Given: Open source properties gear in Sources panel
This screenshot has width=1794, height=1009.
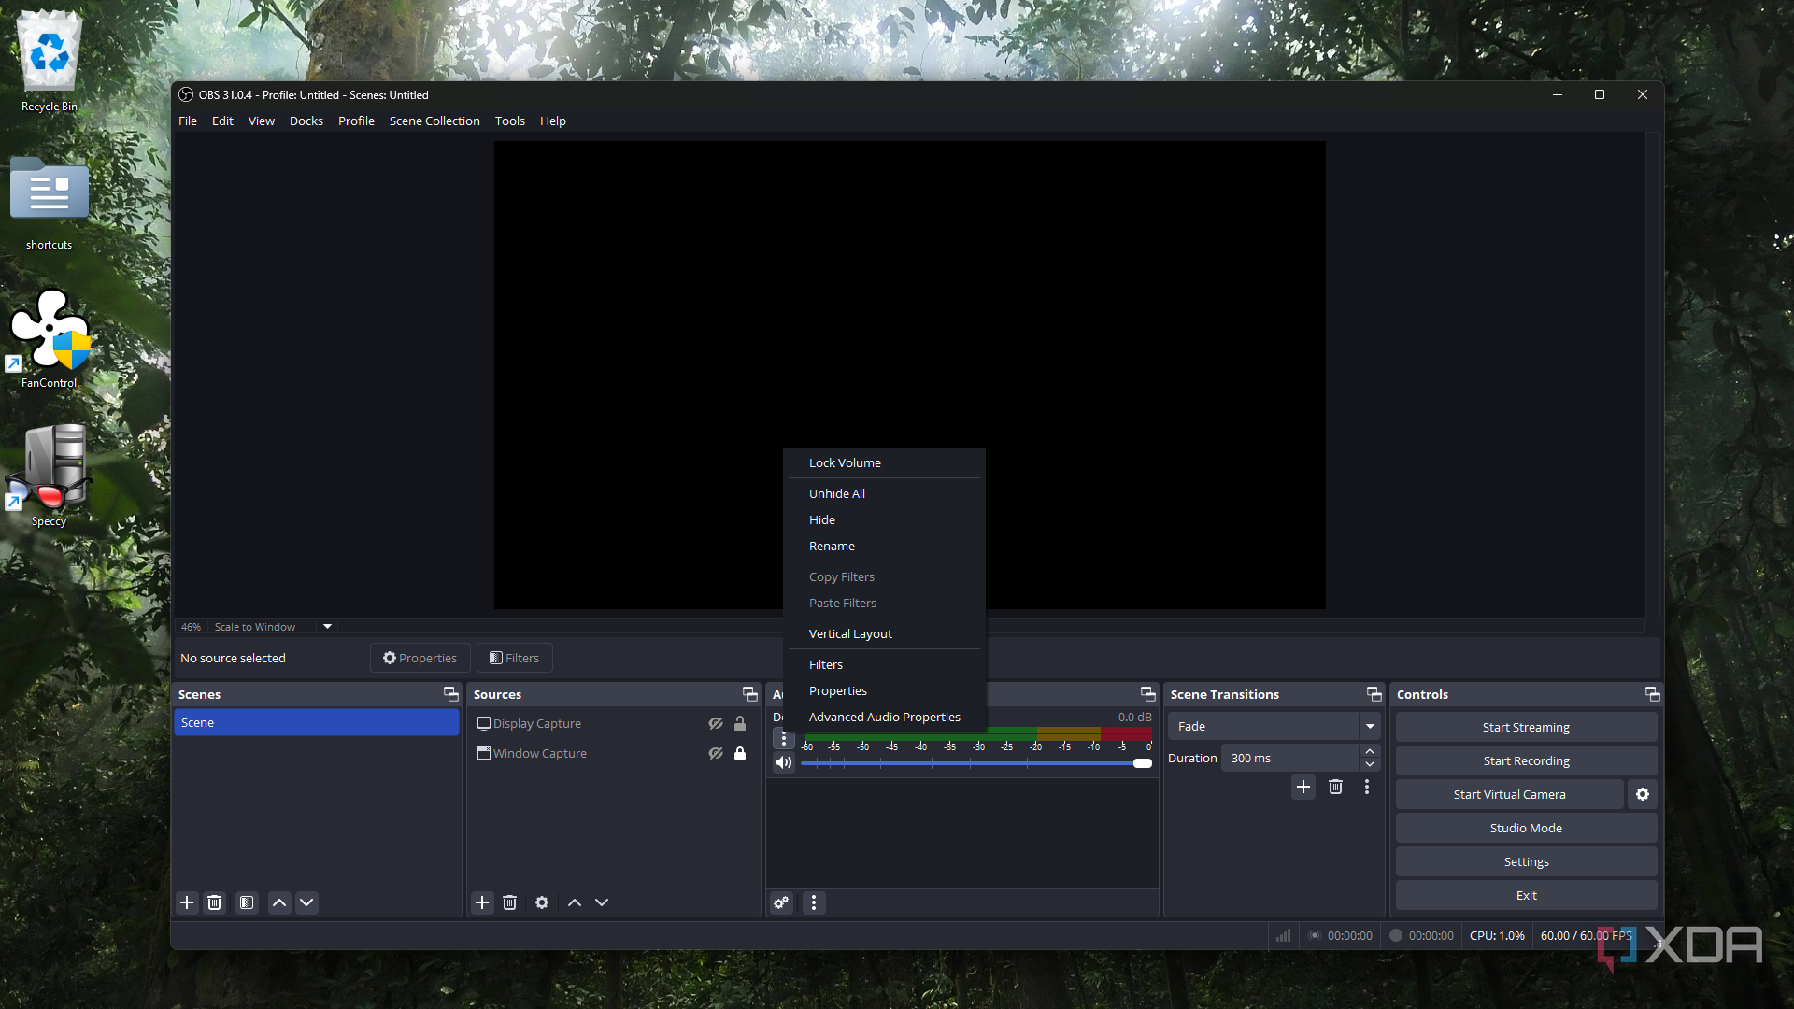Looking at the screenshot, I should tap(542, 902).
